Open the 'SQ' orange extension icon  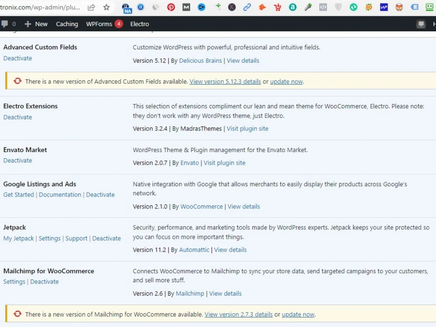pos(369,7)
